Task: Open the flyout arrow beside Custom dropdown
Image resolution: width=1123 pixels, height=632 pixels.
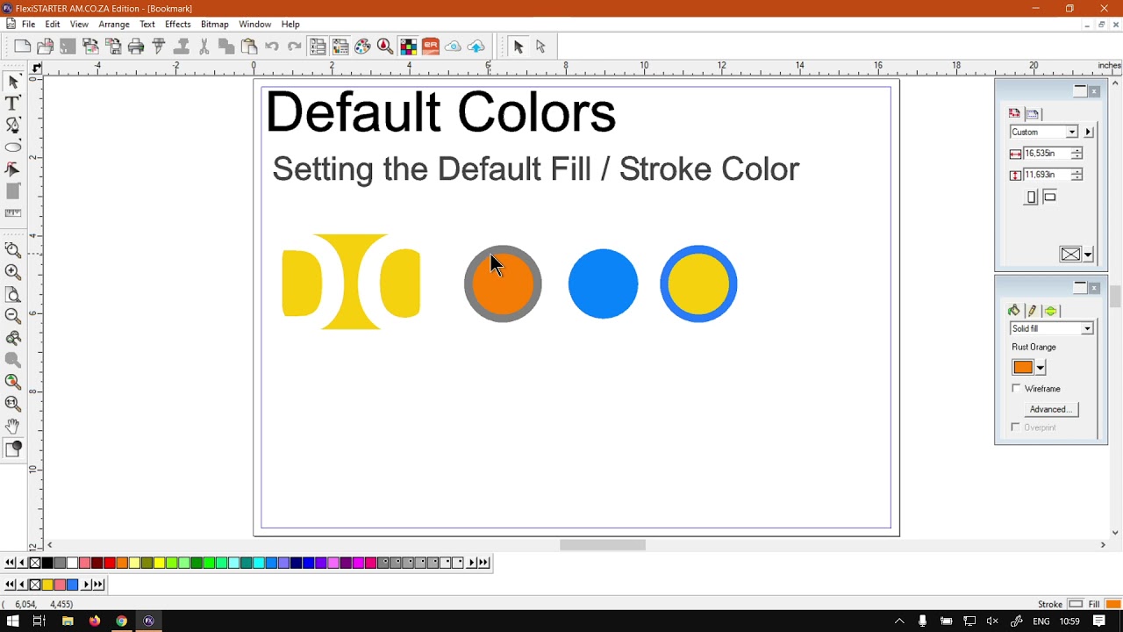Action: point(1089,132)
